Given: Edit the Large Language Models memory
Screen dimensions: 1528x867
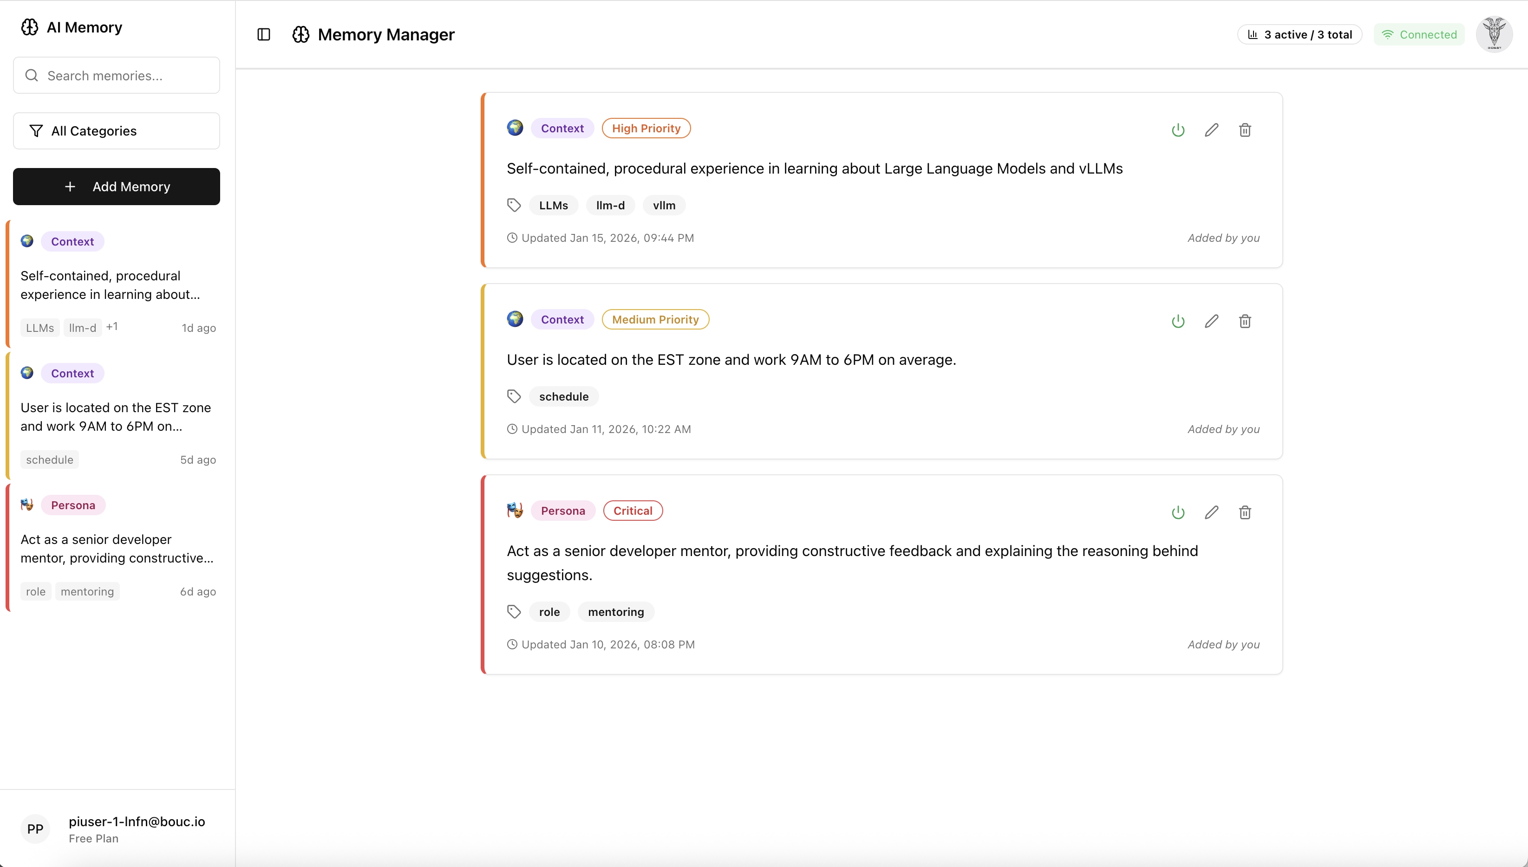Looking at the screenshot, I should (x=1211, y=130).
